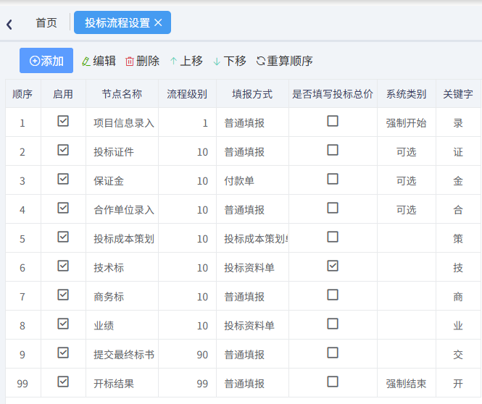Select the 业绩 node name cell
The width and height of the screenshot is (482, 404).
[x=122, y=325]
